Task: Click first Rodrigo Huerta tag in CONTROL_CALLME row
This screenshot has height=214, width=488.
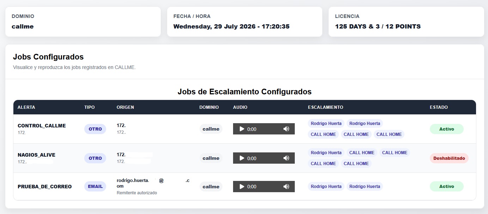Action: point(326,124)
